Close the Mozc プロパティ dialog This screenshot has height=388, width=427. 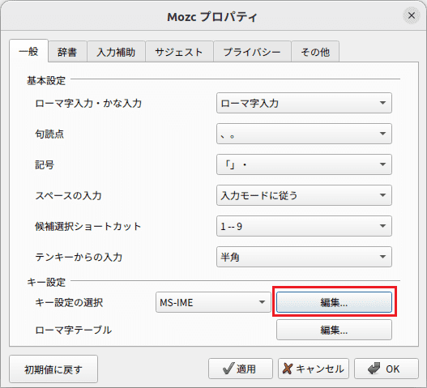pos(412,15)
